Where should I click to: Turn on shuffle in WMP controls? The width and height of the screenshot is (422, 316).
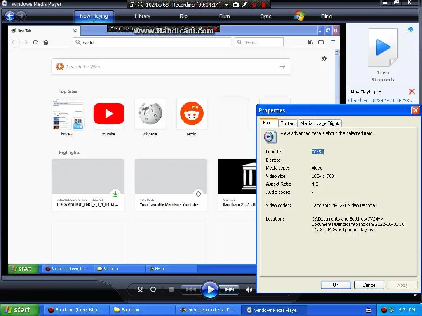click(x=140, y=289)
